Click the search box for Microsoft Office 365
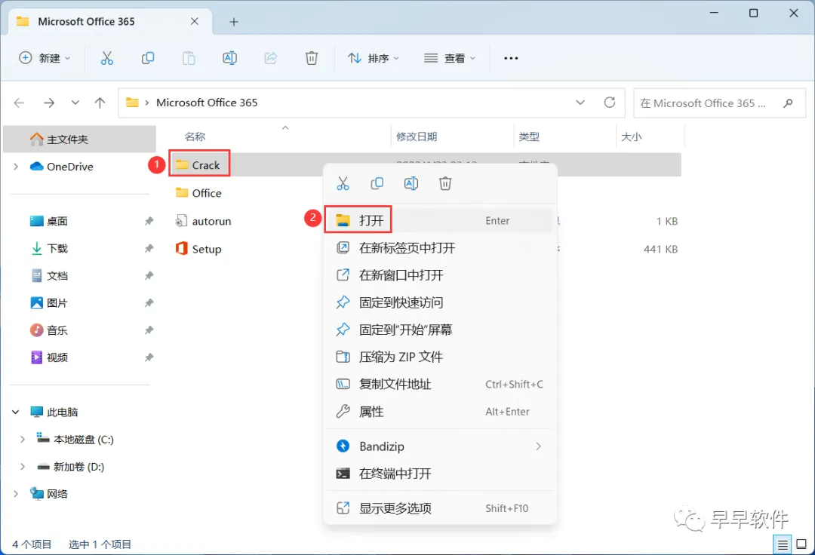The image size is (815, 555). [719, 103]
